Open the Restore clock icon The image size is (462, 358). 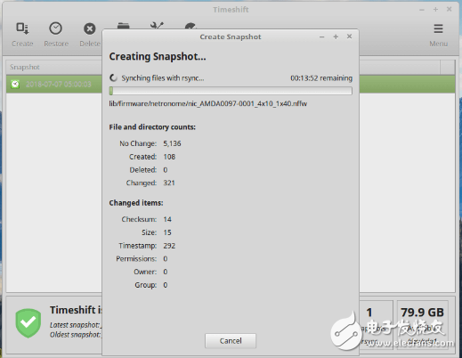(55, 28)
